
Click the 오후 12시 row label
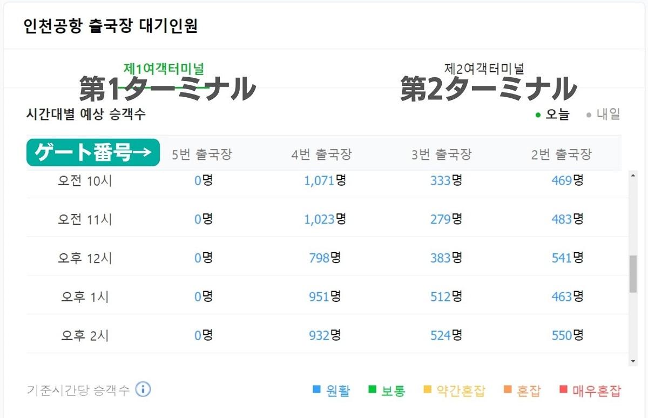(85, 258)
